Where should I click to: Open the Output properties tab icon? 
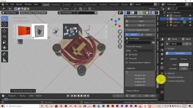pyautogui.click(x=162, y=54)
